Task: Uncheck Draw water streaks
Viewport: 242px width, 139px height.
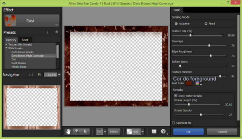Action: [176, 96]
